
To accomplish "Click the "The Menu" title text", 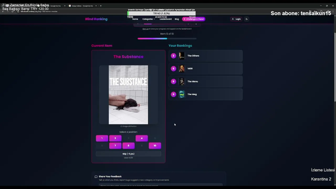I will pos(193,81).
